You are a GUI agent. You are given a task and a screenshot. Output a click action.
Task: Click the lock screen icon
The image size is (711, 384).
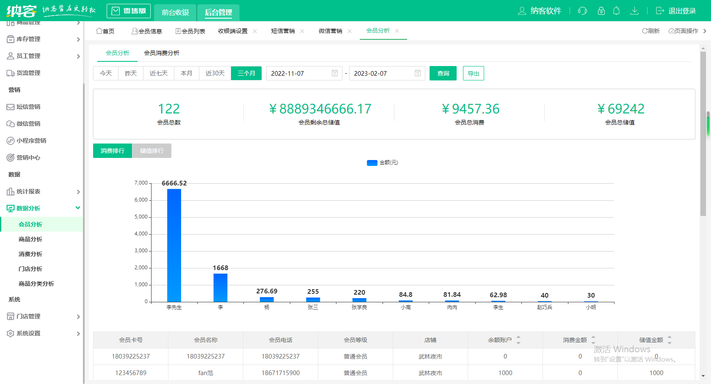coord(601,11)
